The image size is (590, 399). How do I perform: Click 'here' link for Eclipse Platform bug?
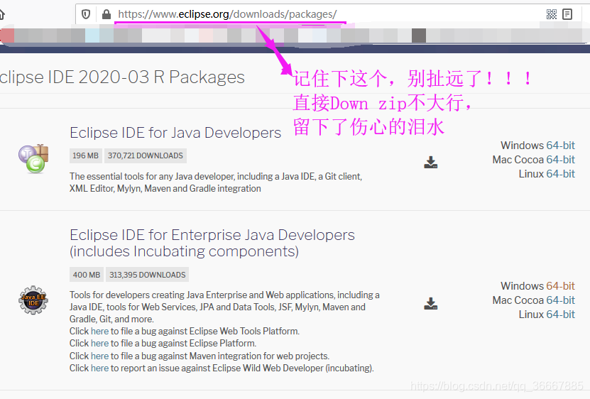pos(99,344)
